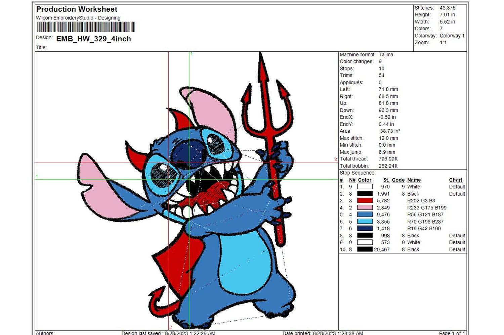This screenshot has width=504, height=335.
Task: Click the Title label below the design name
Action: (41, 48)
